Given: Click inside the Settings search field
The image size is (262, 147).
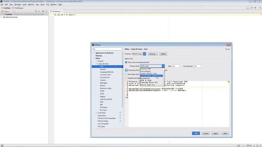Looking at the screenshot, I should click(107, 49).
